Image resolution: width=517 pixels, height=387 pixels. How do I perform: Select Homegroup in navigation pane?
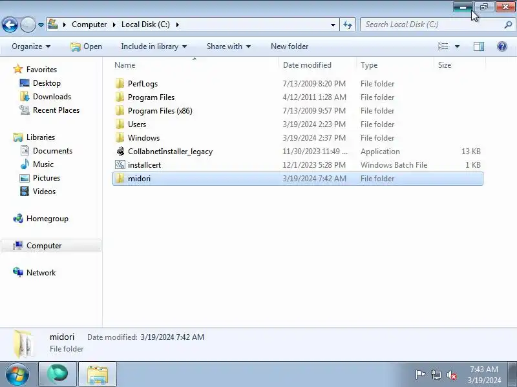tap(41, 219)
